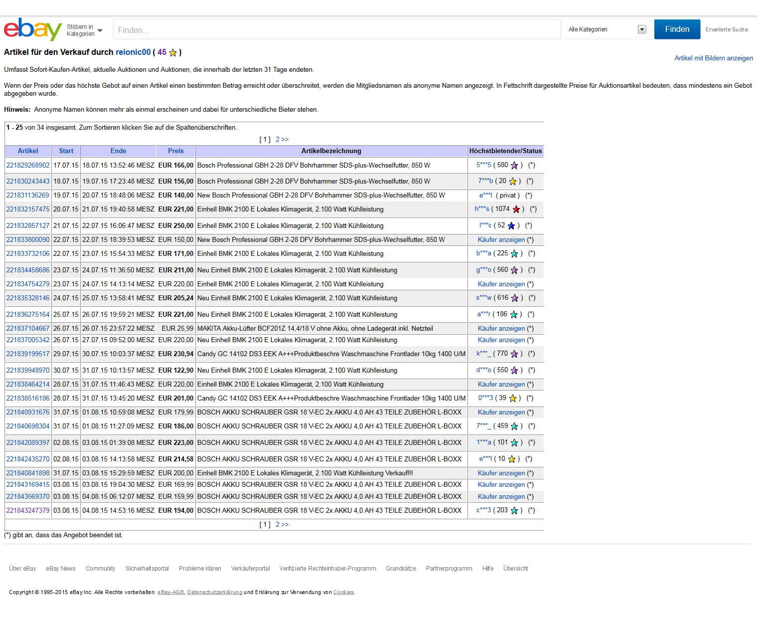The height and width of the screenshot is (620, 757).
Task: Show buyer for item 221843569370
Action: click(x=501, y=496)
